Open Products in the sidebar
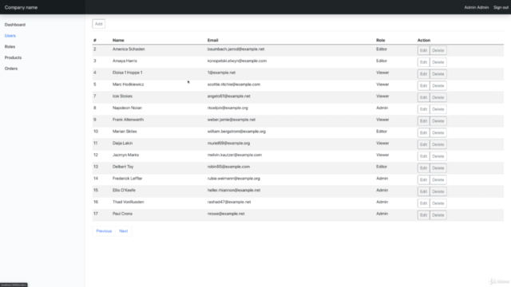This screenshot has width=511, height=287. point(13,57)
